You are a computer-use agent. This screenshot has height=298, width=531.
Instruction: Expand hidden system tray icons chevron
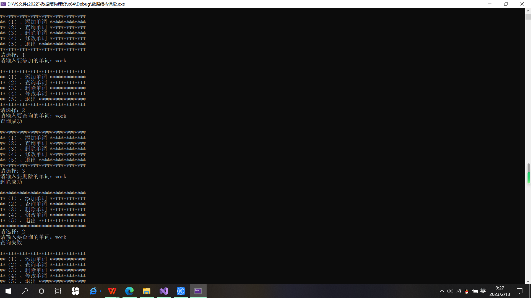[x=442, y=291]
